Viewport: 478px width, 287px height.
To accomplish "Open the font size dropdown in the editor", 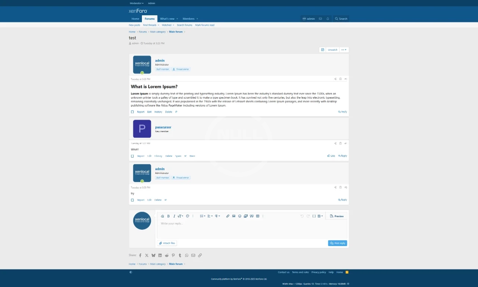I will tap(180, 216).
